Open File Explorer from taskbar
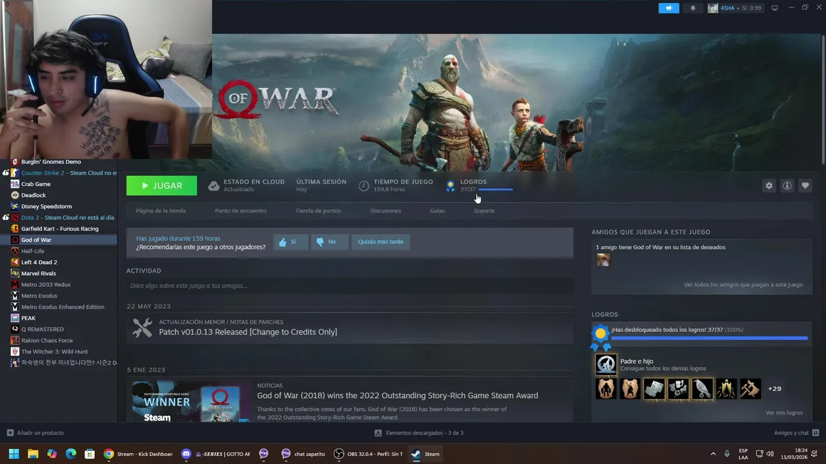Image resolution: width=826 pixels, height=464 pixels. click(x=33, y=454)
